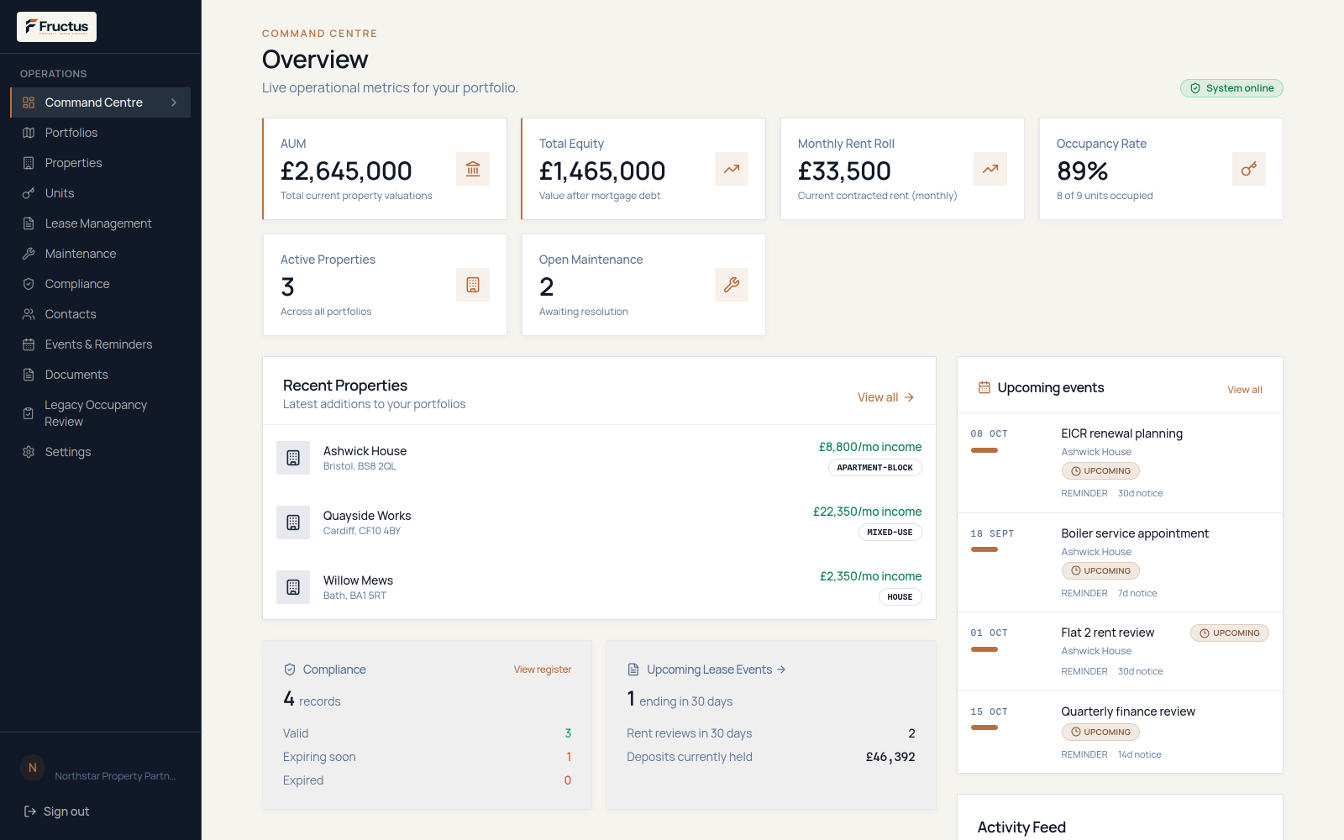Open the Northstar Property Partners account

[115, 776]
